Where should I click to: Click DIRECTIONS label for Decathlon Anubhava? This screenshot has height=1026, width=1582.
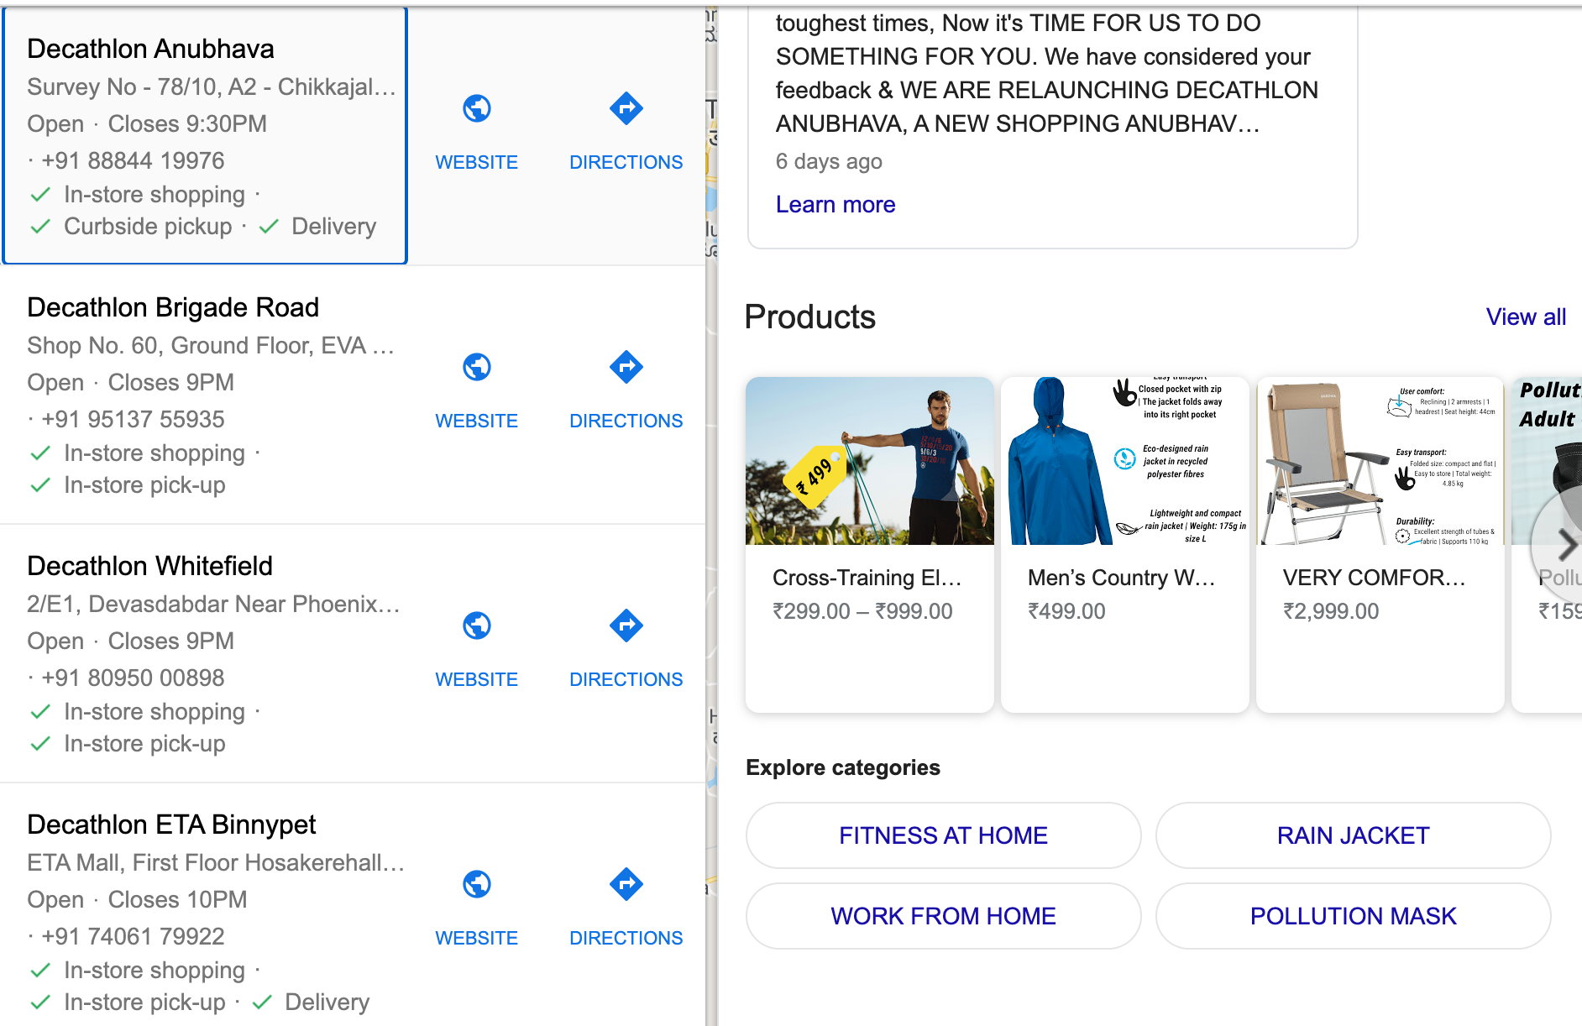(x=626, y=162)
